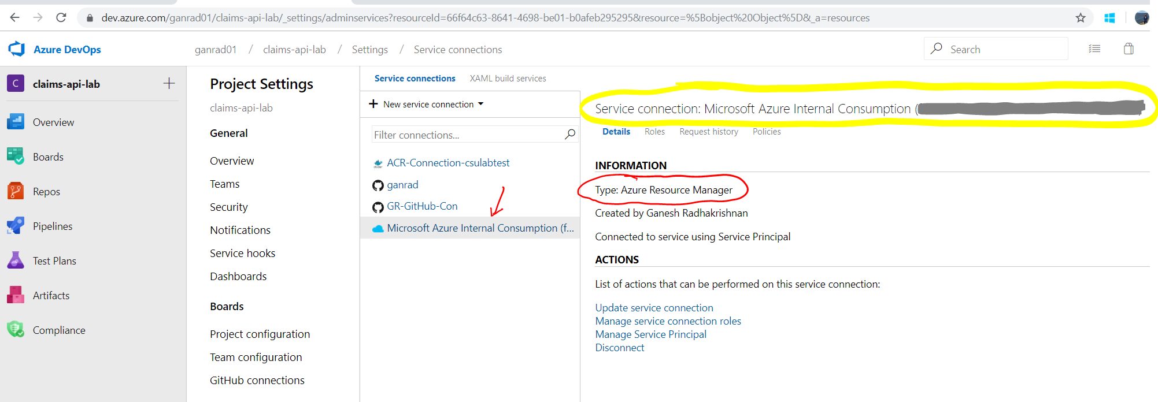The width and height of the screenshot is (1158, 402).
Task: Click ganrad01 in the breadcrumb
Action: pos(216,50)
